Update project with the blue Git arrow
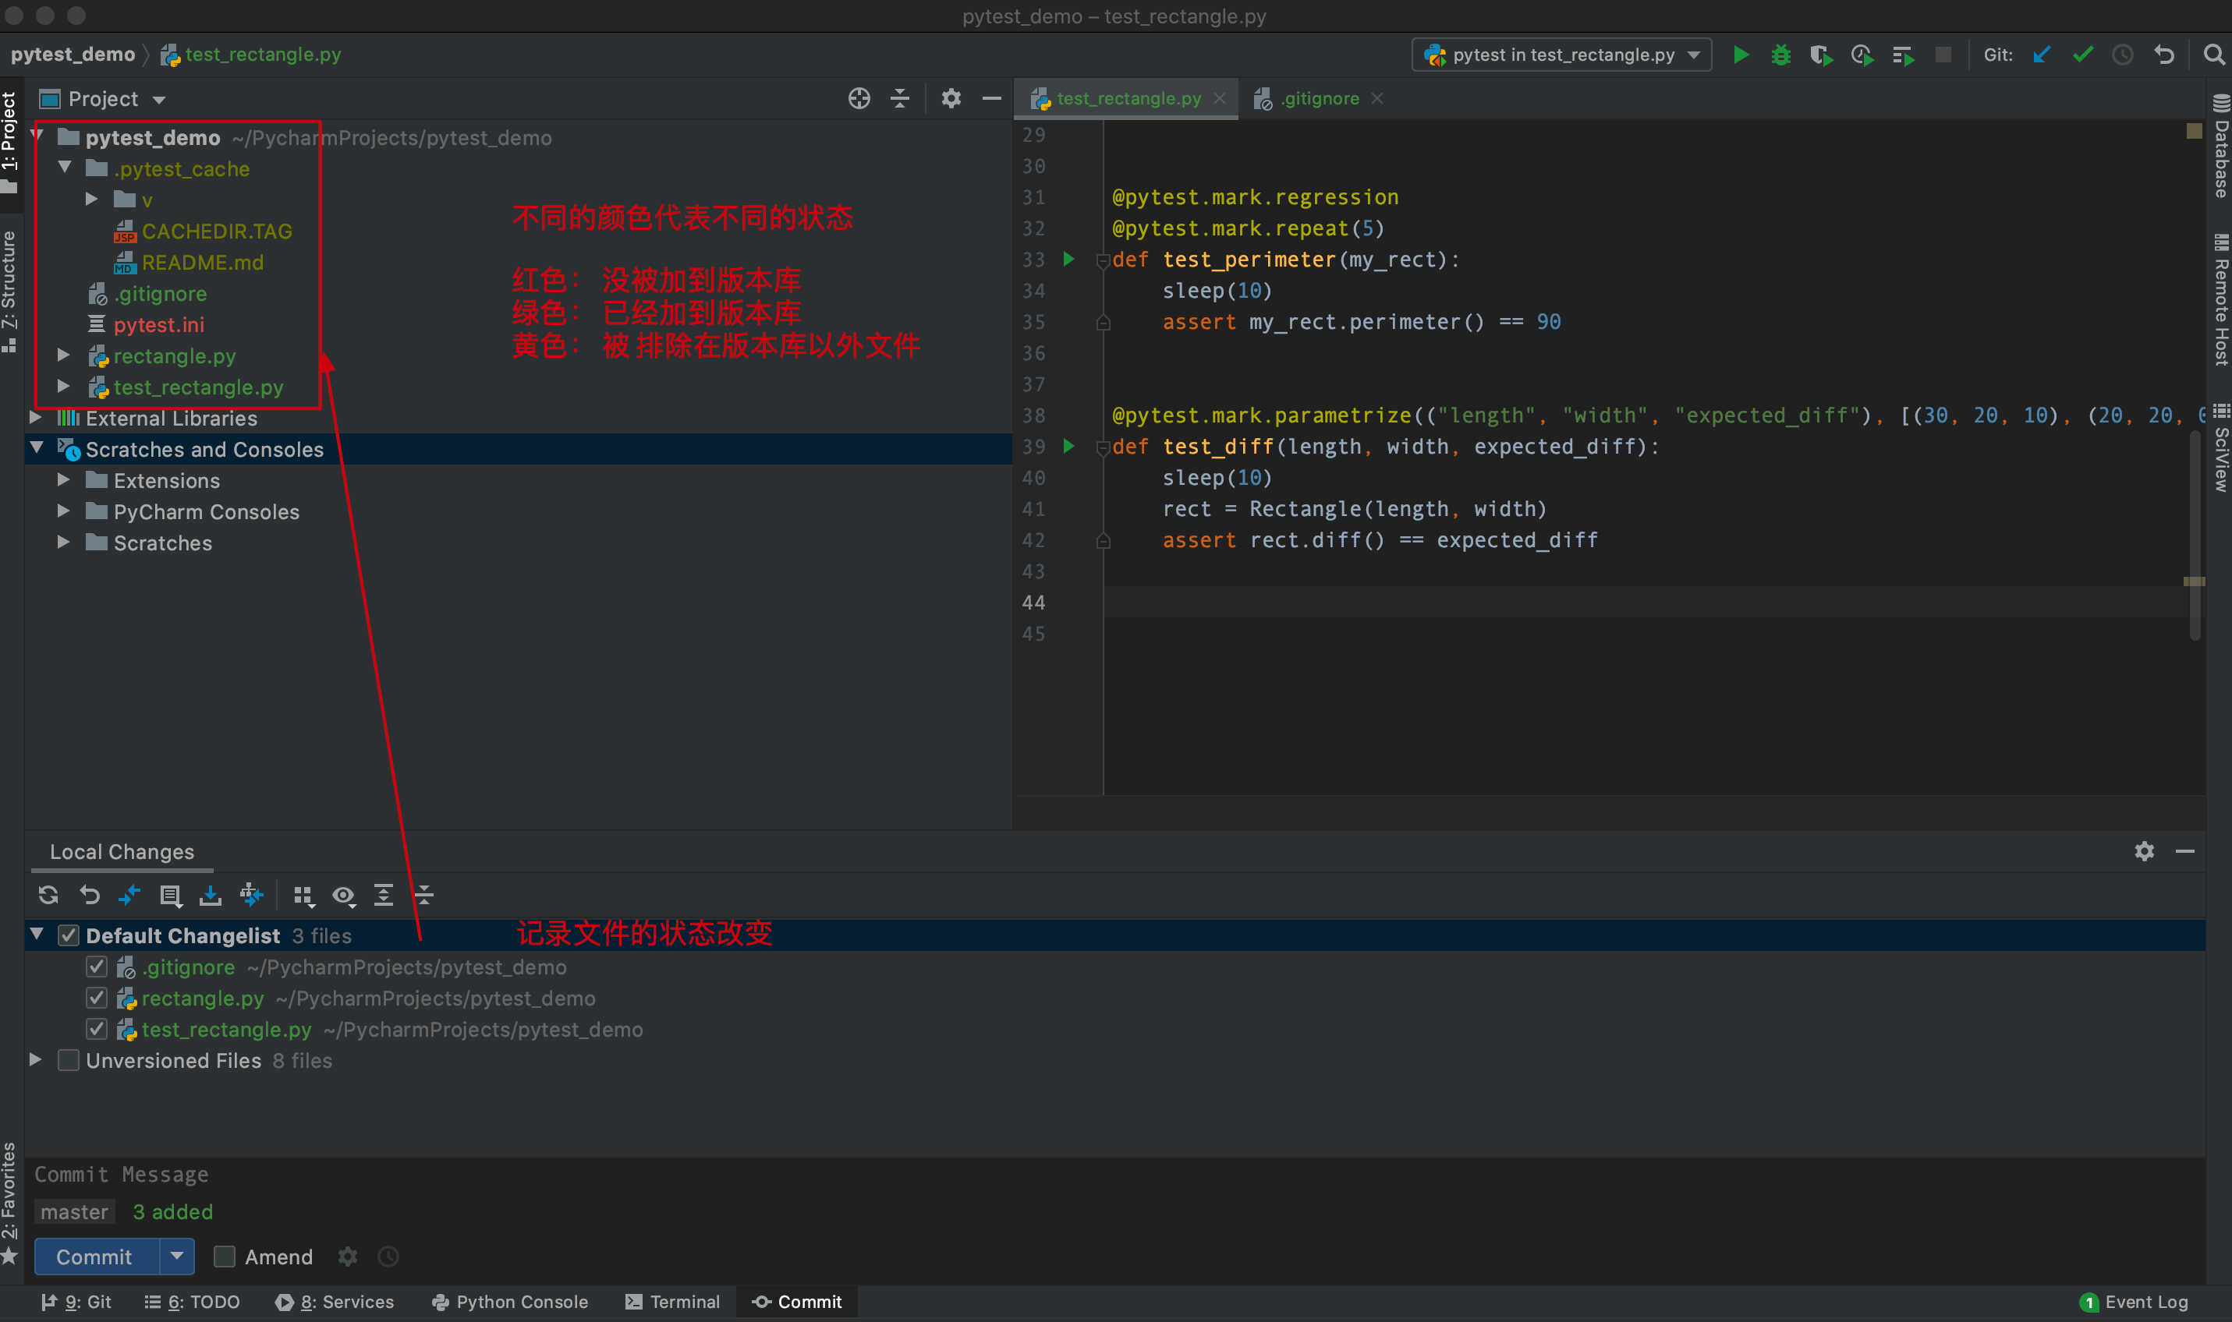The image size is (2232, 1322). [x=2042, y=55]
